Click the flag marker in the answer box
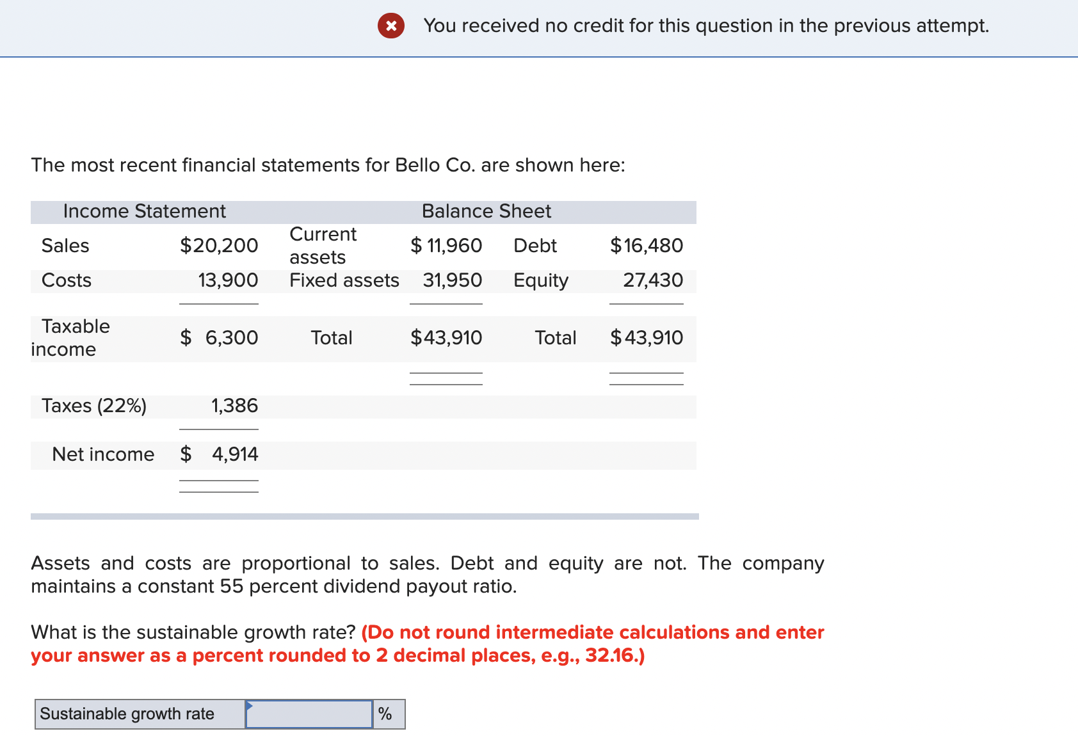Image resolution: width=1078 pixels, height=736 pixels. (250, 707)
